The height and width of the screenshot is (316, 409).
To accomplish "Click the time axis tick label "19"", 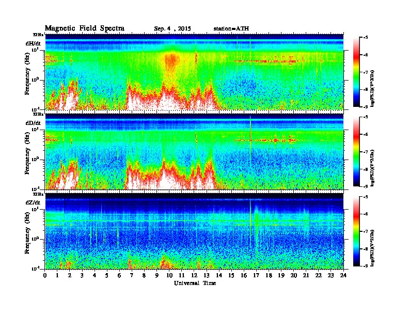I will click(281, 275).
